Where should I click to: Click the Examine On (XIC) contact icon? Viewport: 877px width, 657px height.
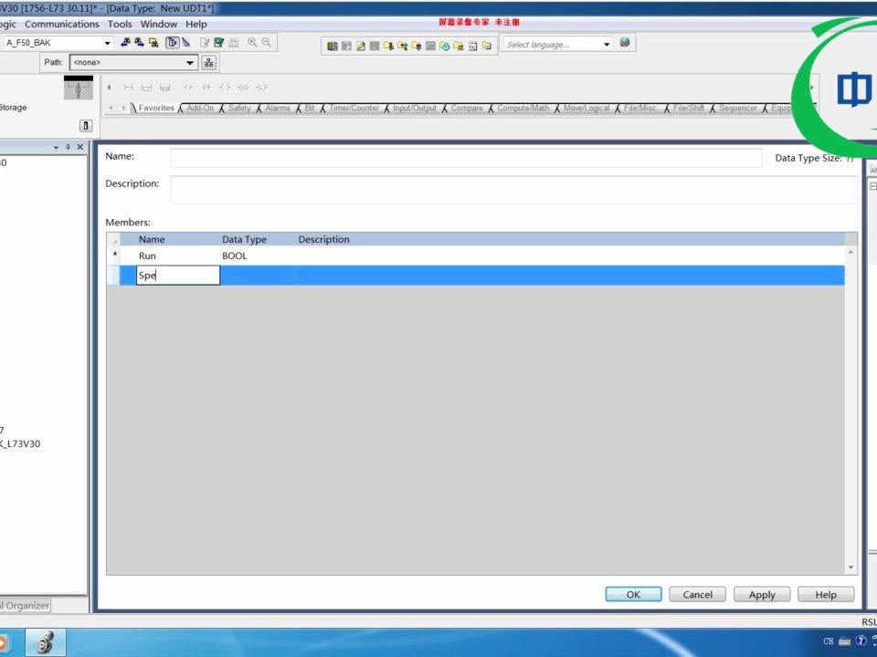(188, 88)
